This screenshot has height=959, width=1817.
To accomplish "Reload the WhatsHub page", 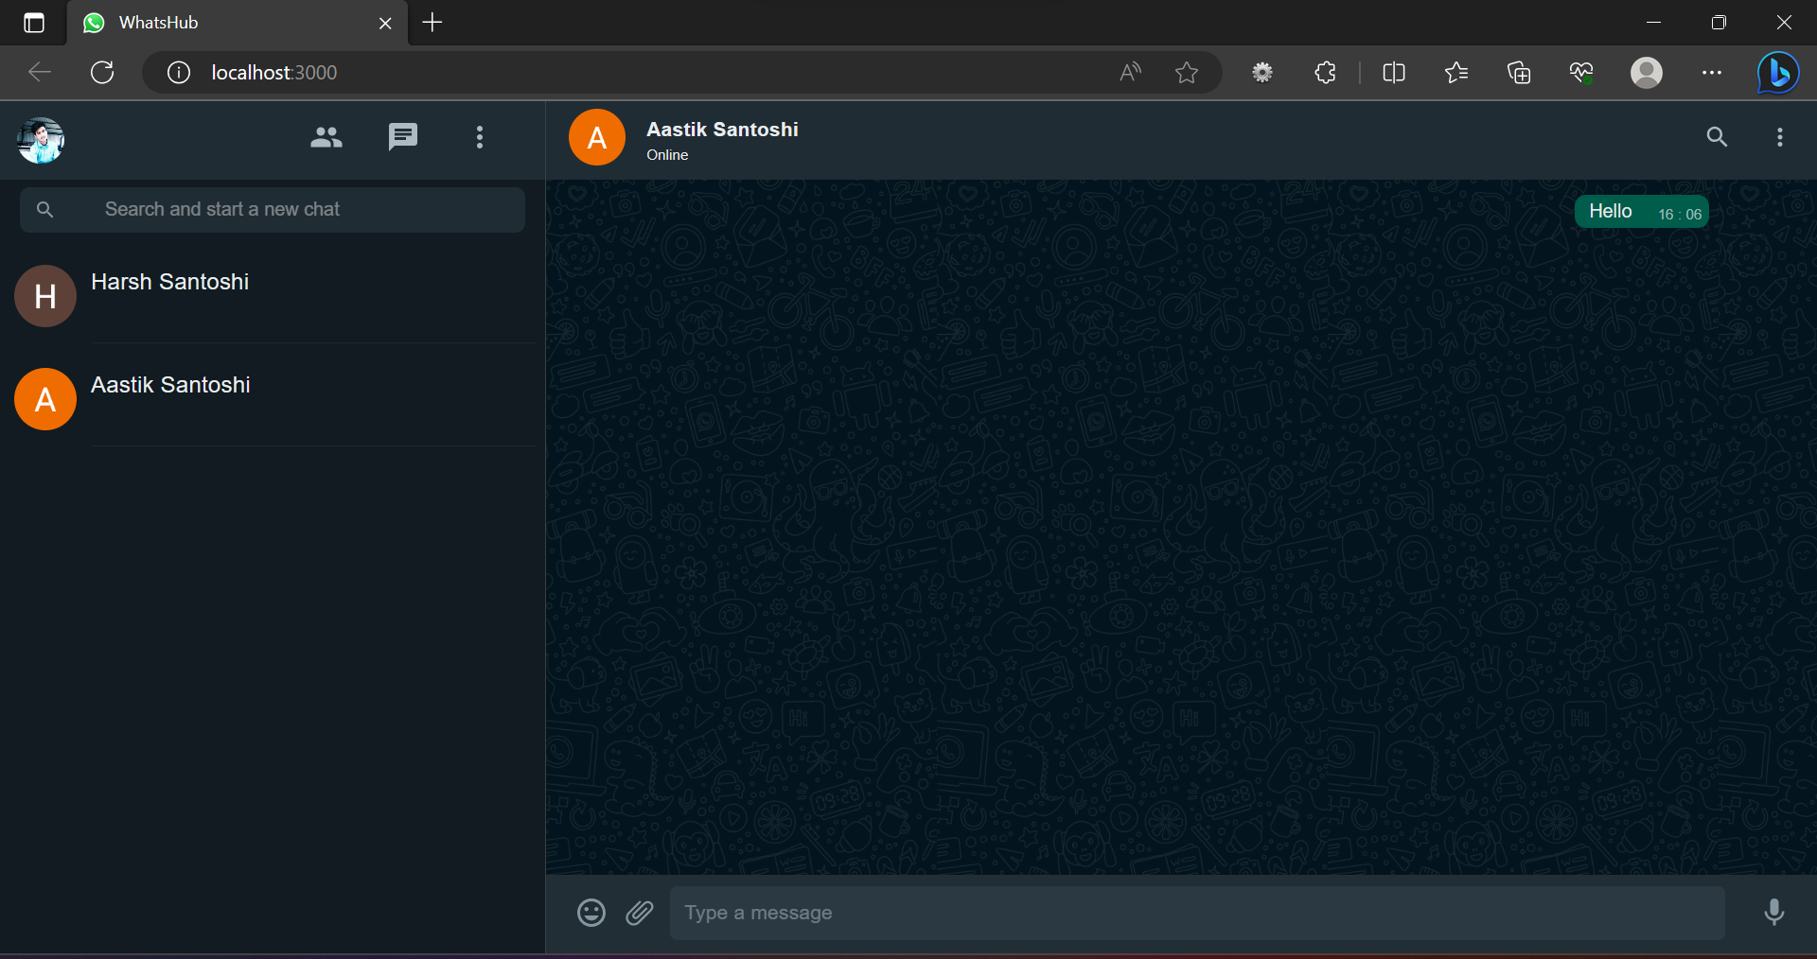I will [101, 73].
